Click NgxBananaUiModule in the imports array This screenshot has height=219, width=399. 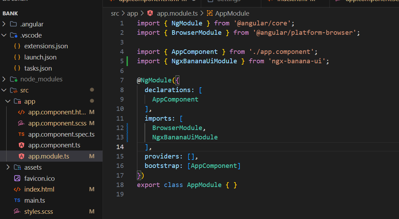pyautogui.click(x=185, y=137)
